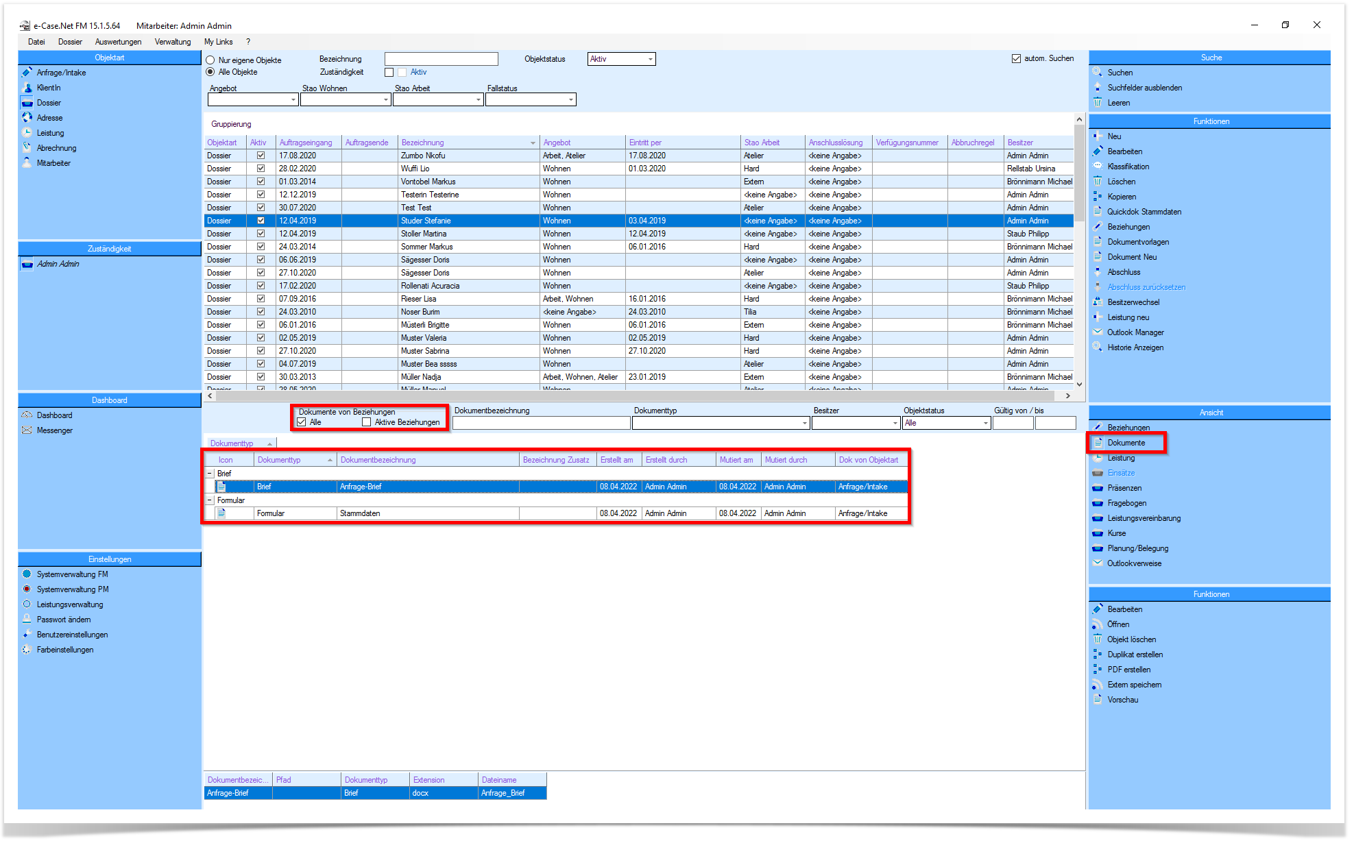Click the Präsenzen view icon
The width and height of the screenshot is (1354, 843).
(1098, 488)
